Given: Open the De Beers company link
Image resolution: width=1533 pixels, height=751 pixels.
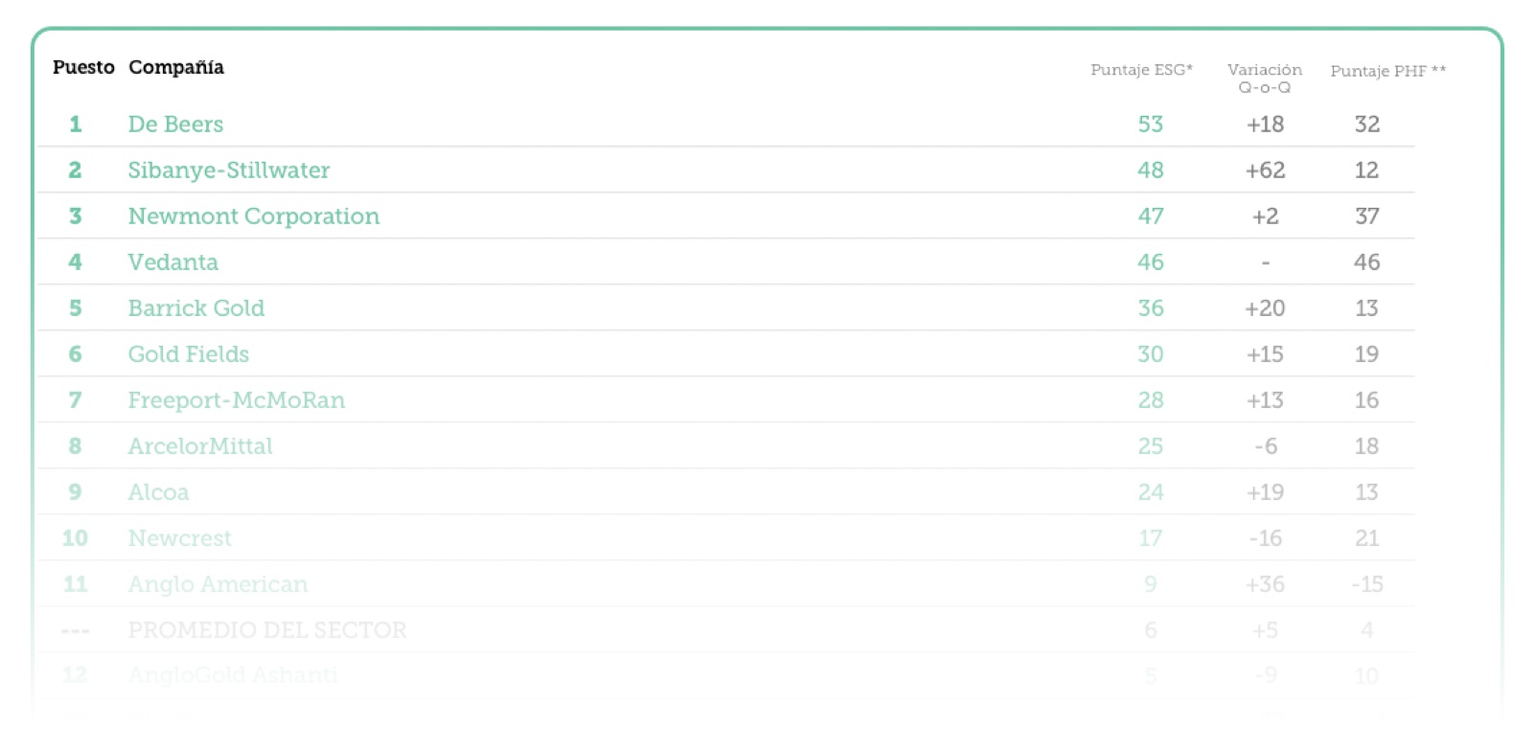Looking at the screenshot, I should [x=175, y=125].
